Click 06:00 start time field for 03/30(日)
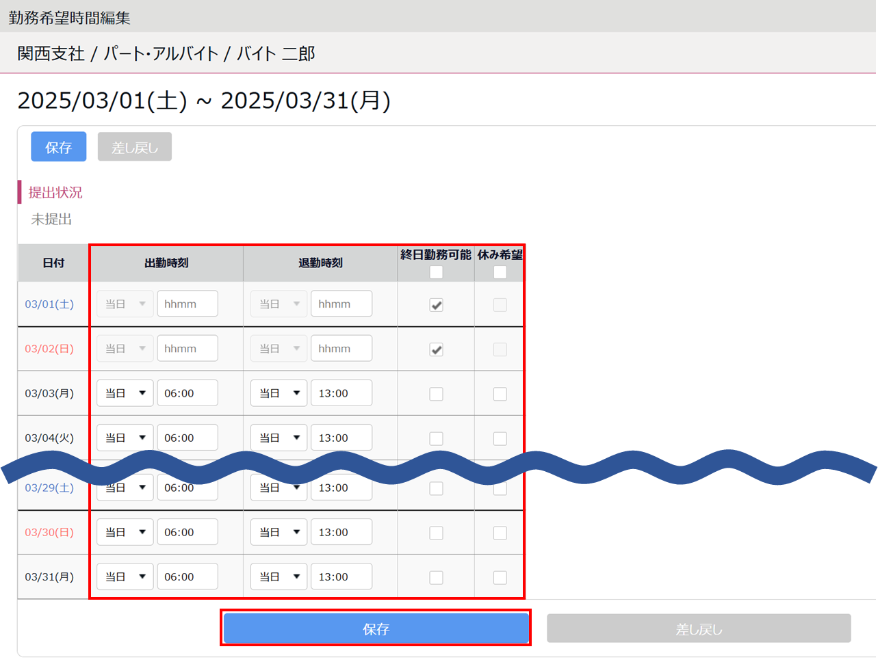Image resolution: width=878 pixels, height=664 pixels. [188, 532]
